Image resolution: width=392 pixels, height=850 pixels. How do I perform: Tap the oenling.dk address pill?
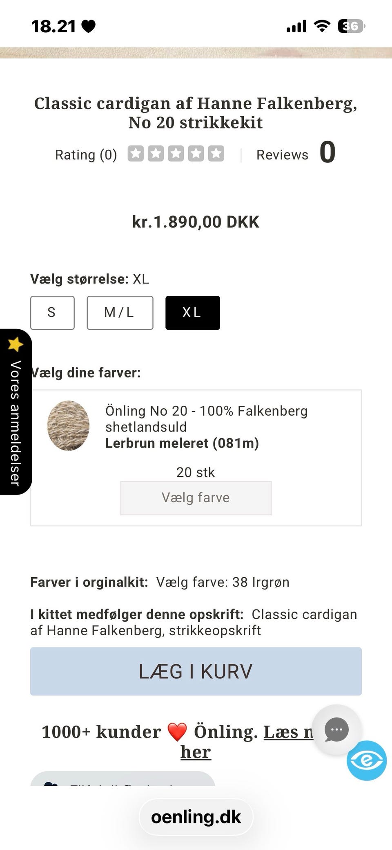tap(196, 817)
